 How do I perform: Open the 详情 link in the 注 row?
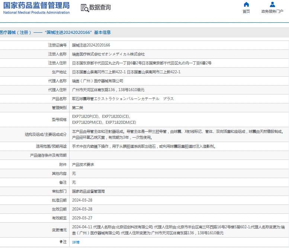76,242
